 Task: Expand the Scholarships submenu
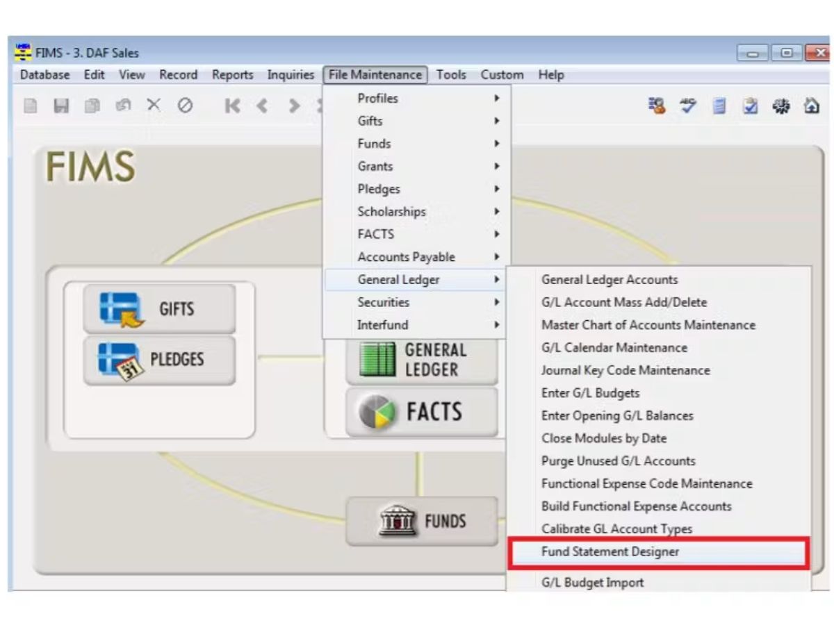(x=416, y=212)
